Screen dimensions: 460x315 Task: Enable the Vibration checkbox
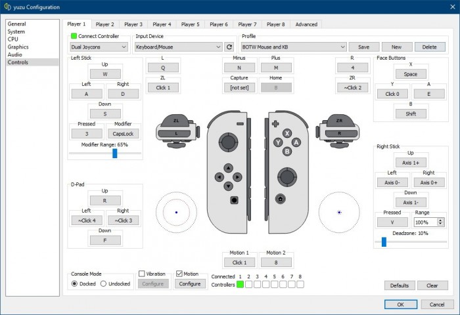pos(141,274)
